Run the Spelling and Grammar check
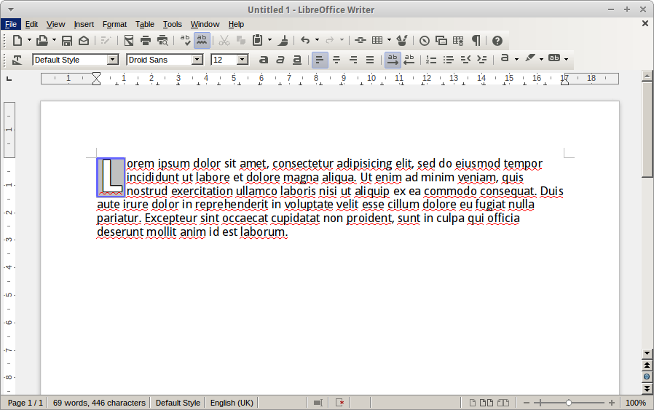Image resolution: width=654 pixels, height=410 pixels. (x=185, y=41)
